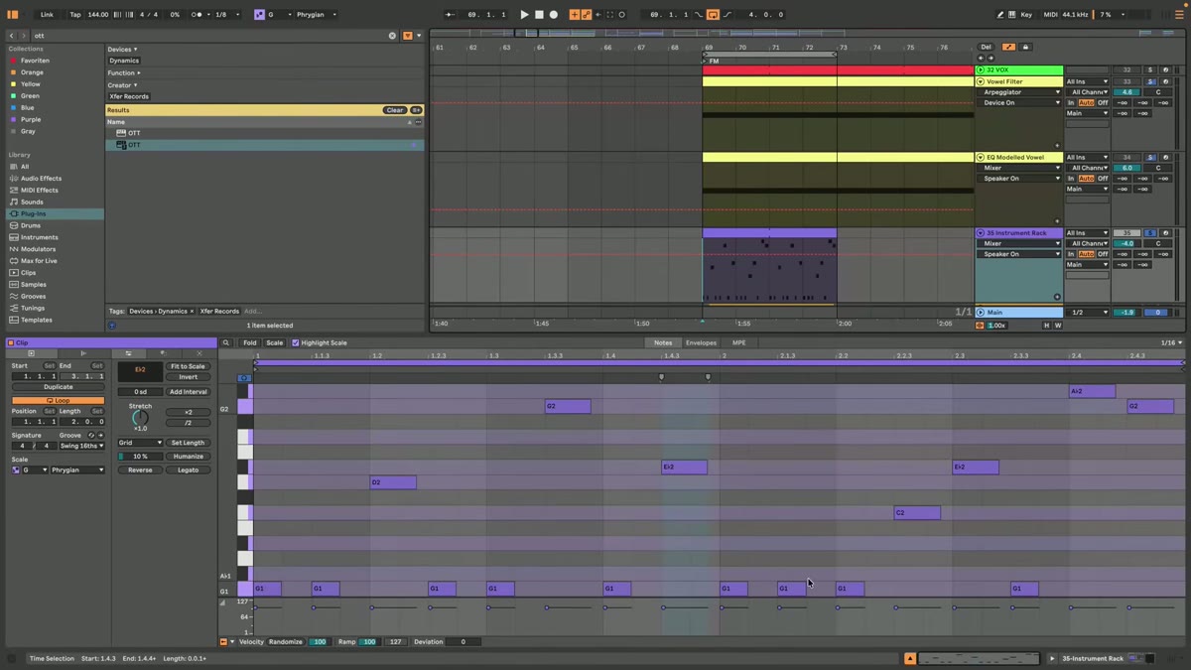Click the Duplicate button in clip panel
1191x670 pixels.
click(x=58, y=387)
